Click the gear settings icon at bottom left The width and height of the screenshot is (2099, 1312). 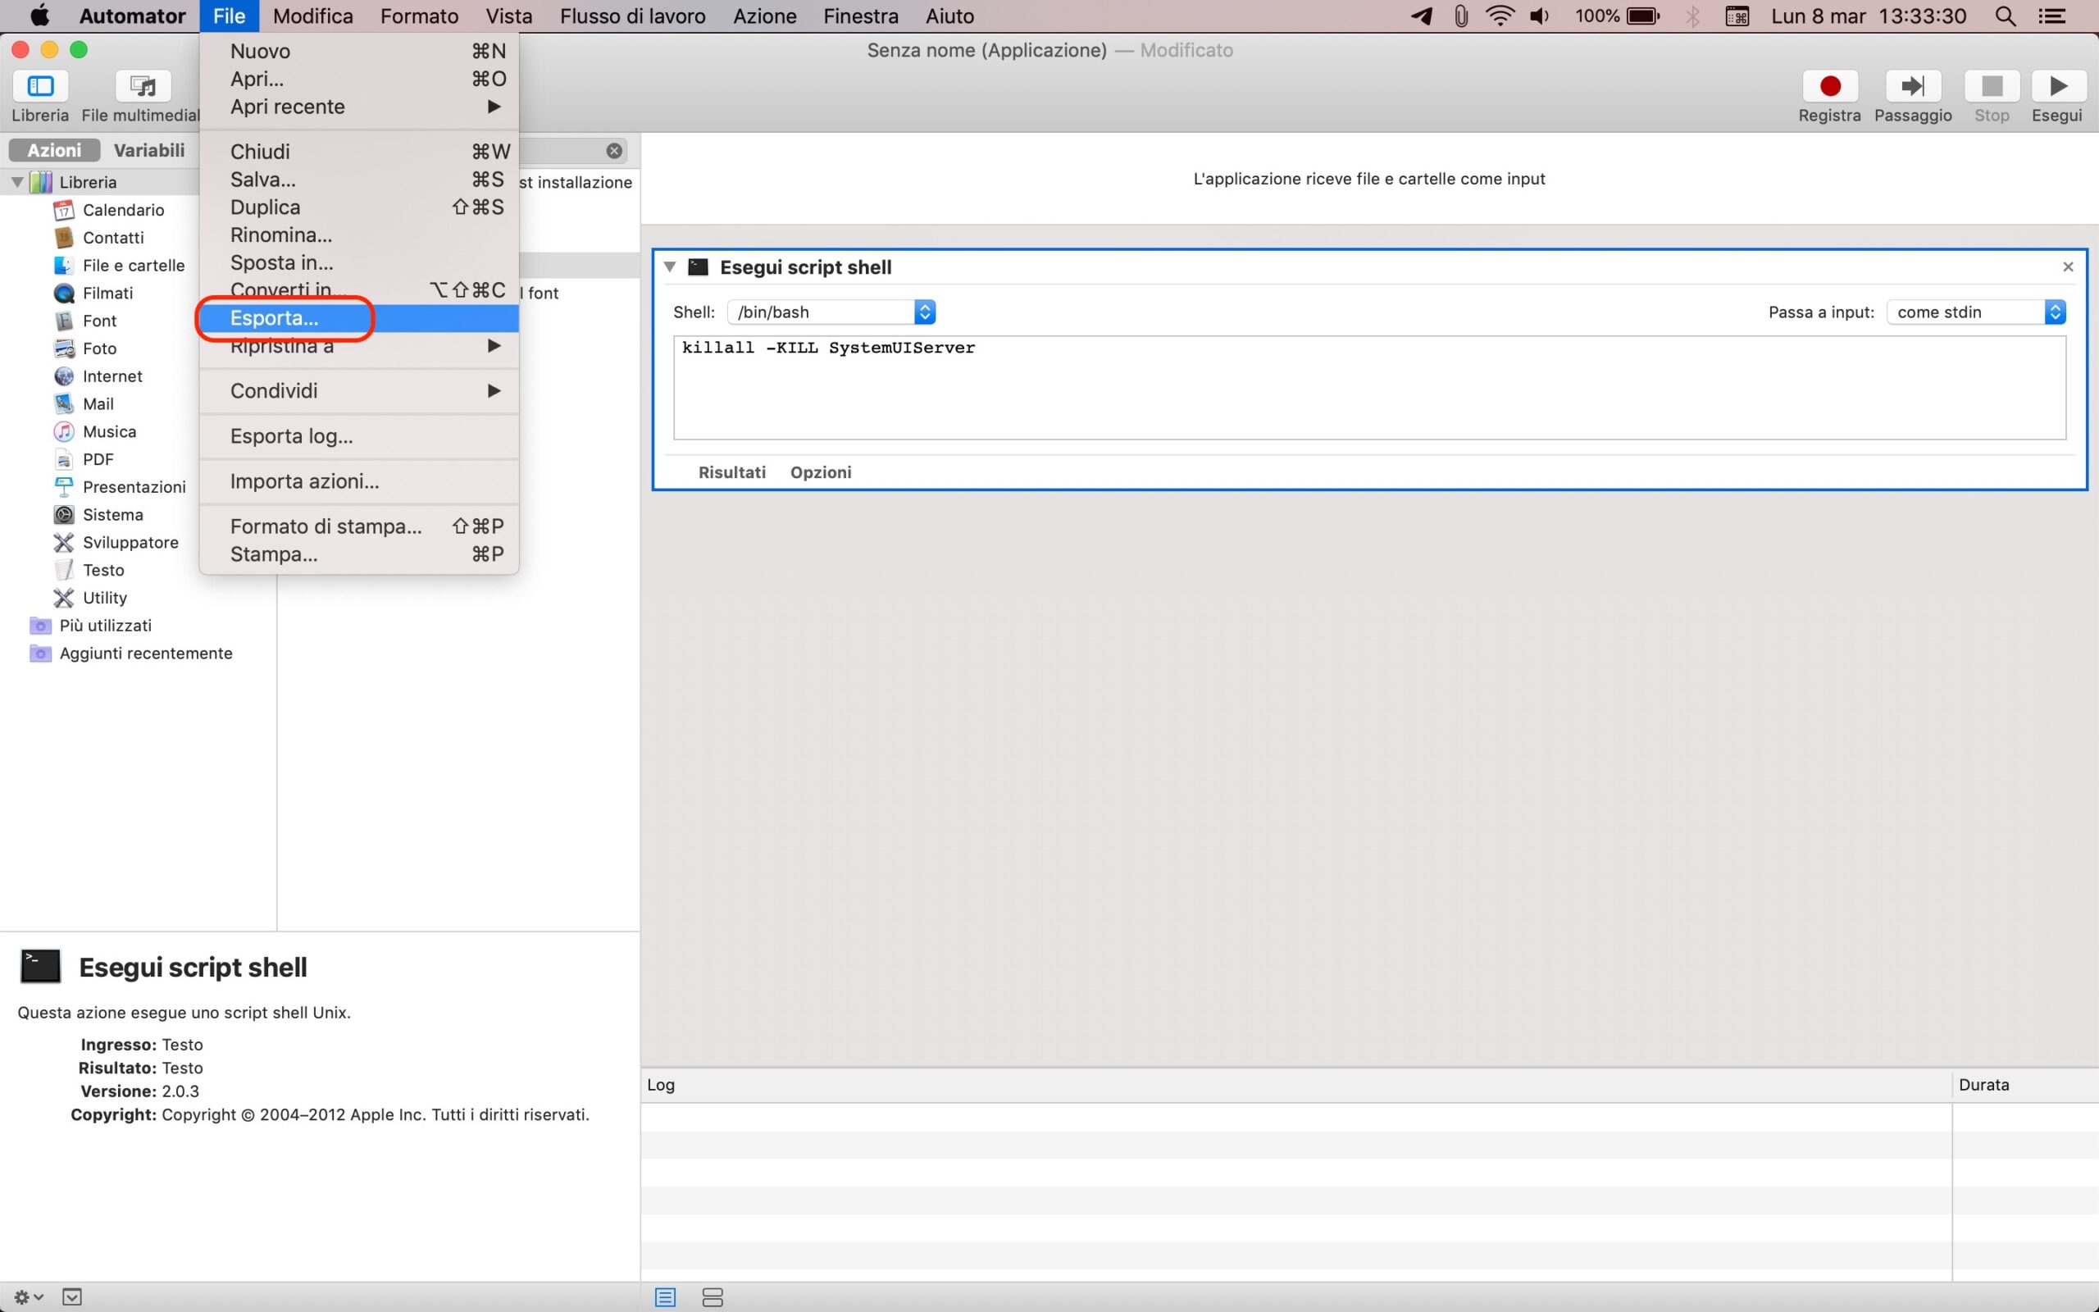pyautogui.click(x=27, y=1297)
